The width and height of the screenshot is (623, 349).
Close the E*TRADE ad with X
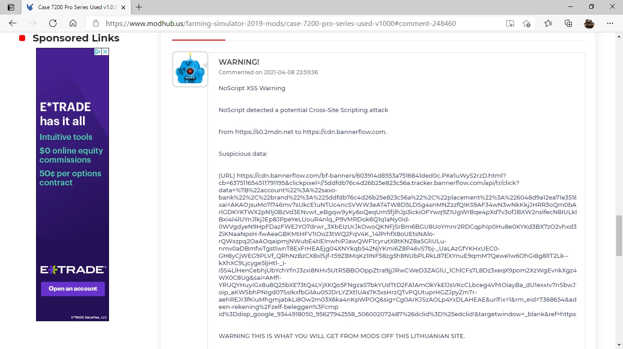(105, 52)
